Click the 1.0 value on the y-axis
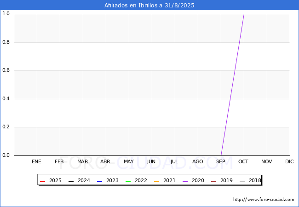 pyautogui.click(x=6, y=14)
